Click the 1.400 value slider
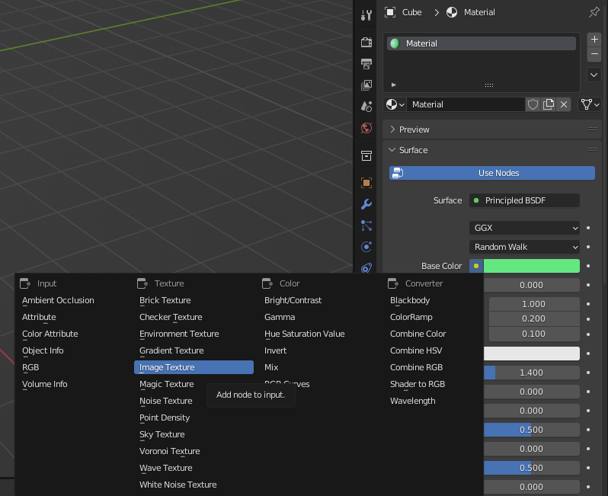 pyautogui.click(x=532, y=373)
